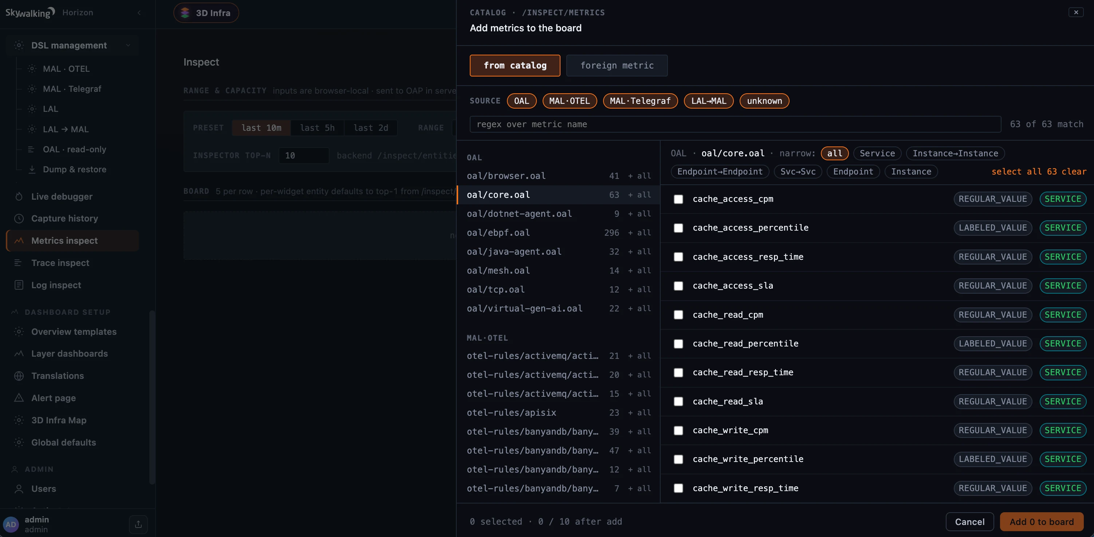Screen dimensions: 1094x537
Task: Click + all for oal/browser.oal
Action: point(639,176)
